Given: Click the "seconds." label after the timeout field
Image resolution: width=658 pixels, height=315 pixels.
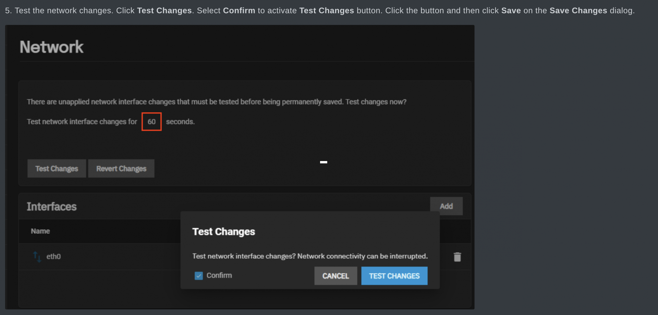Looking at the screenshot, I should pyautogui.click(x=180, y=122).
